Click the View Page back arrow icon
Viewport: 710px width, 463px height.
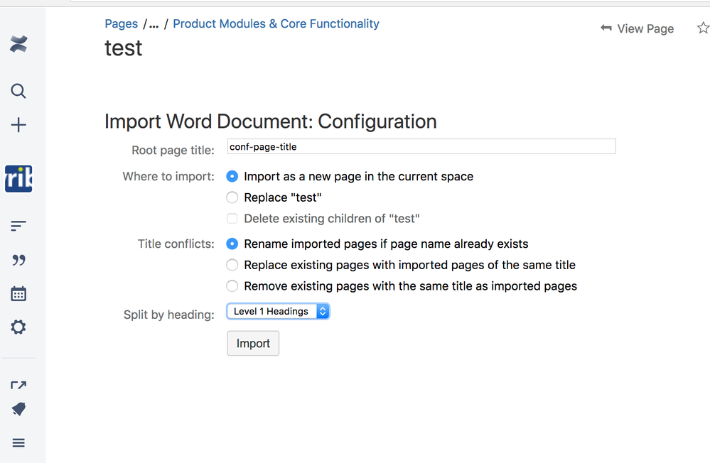[x=606, y=28]
